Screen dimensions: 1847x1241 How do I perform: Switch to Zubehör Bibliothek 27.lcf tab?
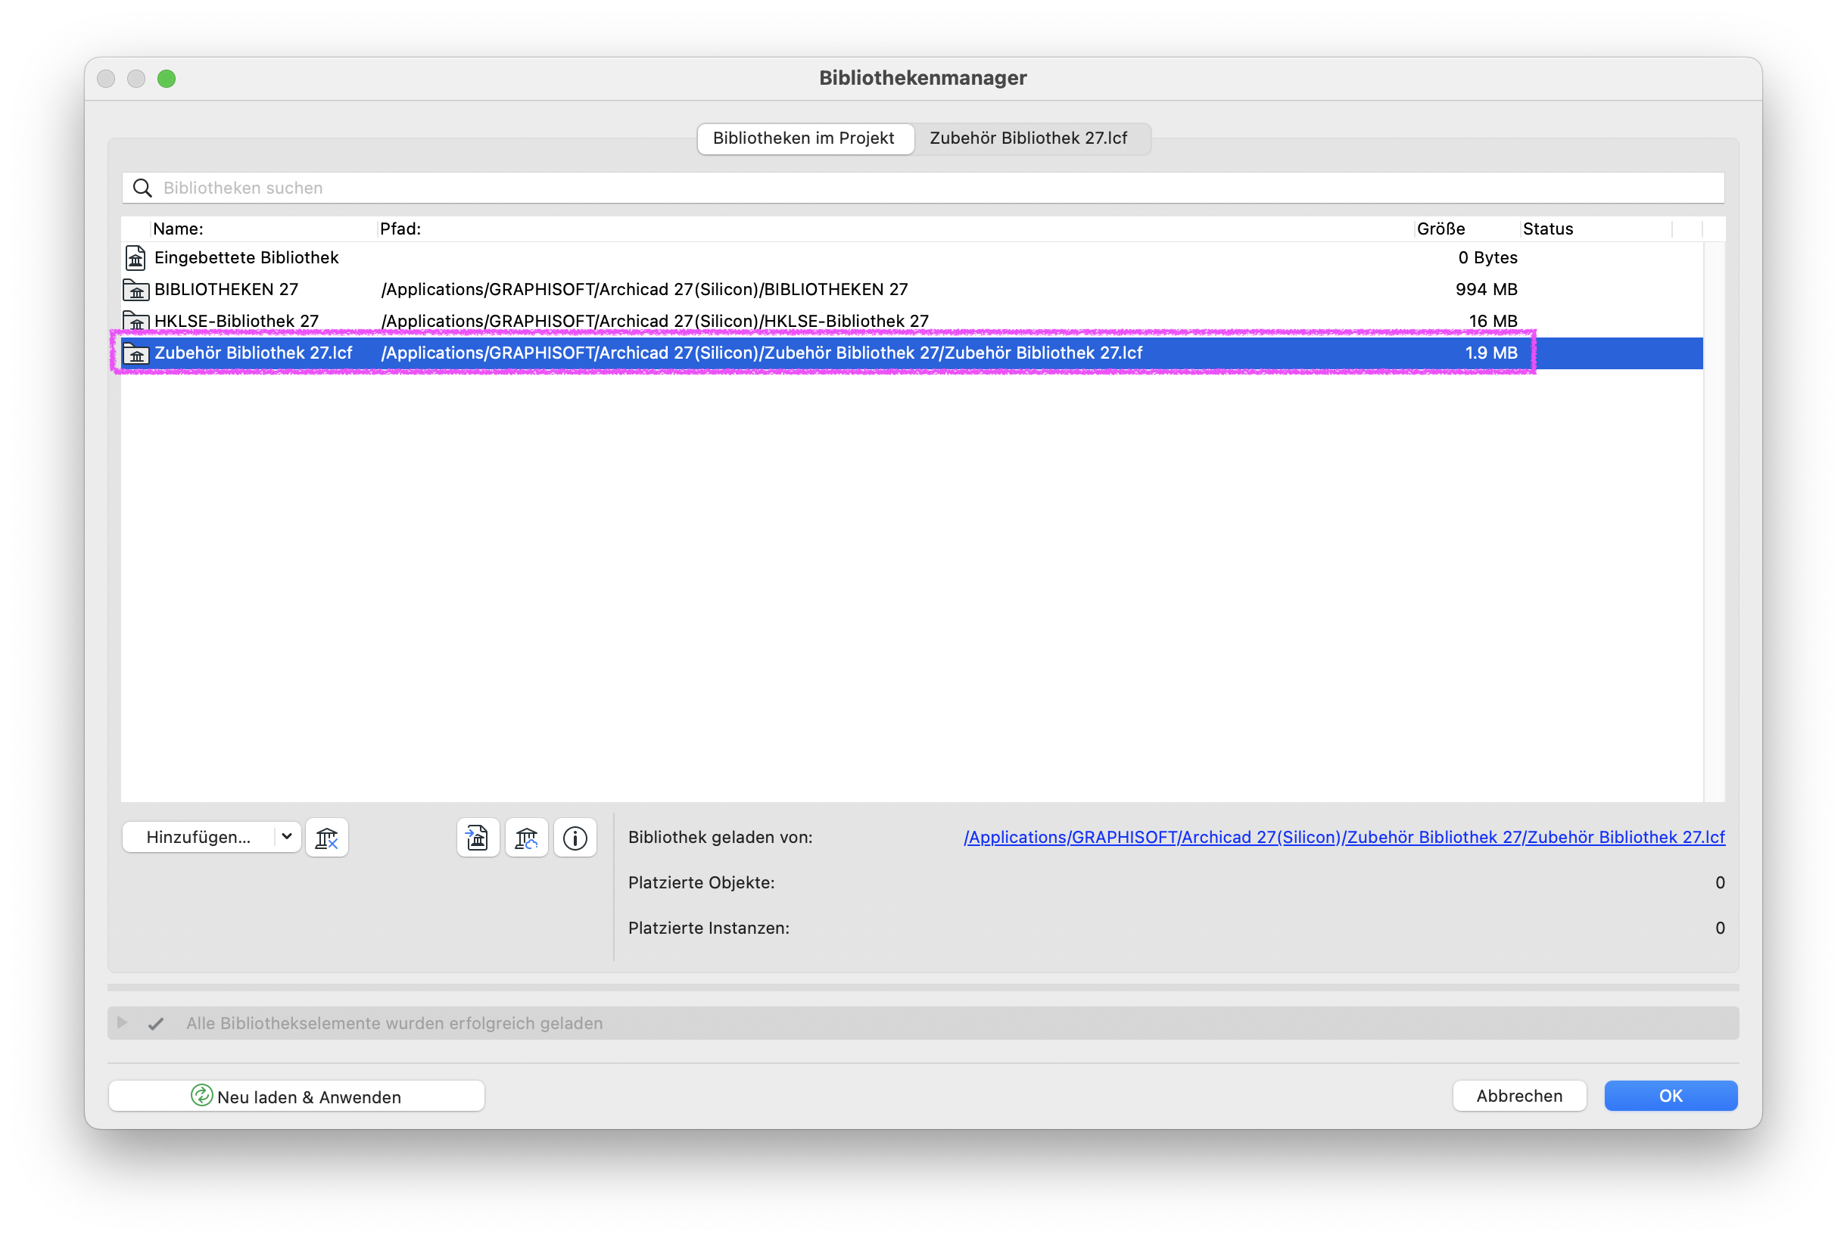[x=1029, y=138]
